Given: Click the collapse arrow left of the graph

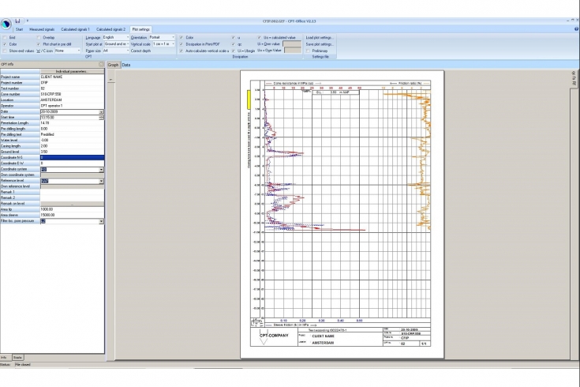Looking at the screenshot, I should tap(110, 80).
